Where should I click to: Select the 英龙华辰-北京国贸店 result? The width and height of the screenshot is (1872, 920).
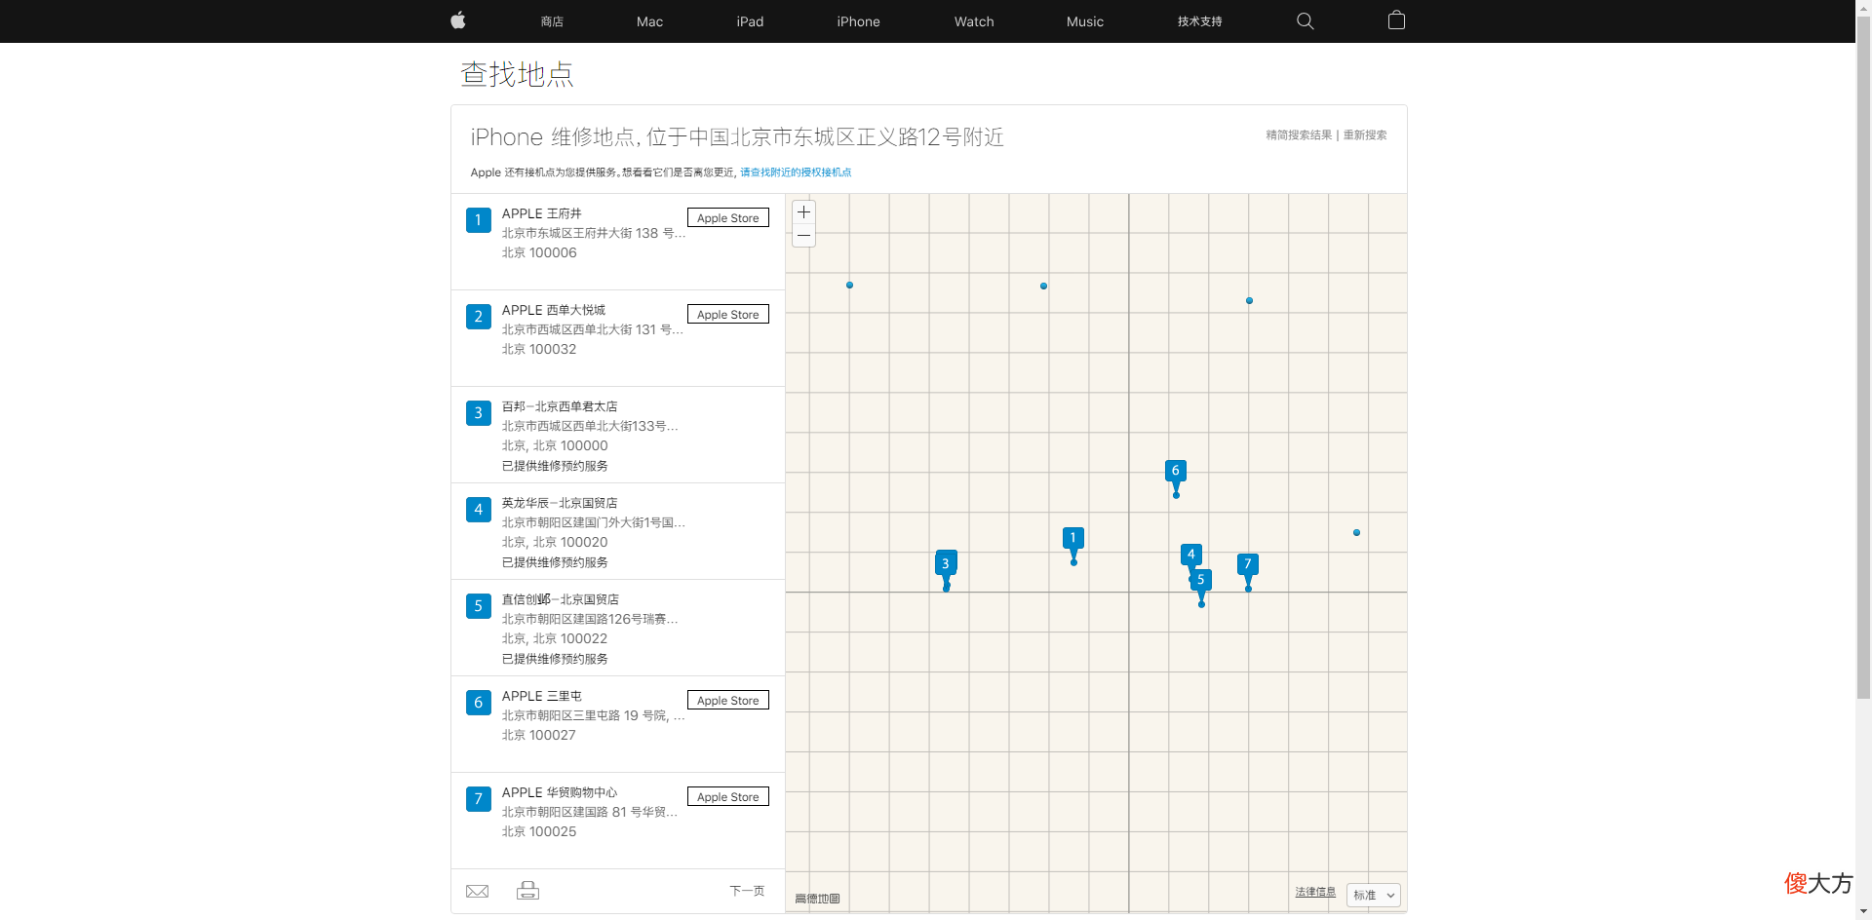coord(560,503)
